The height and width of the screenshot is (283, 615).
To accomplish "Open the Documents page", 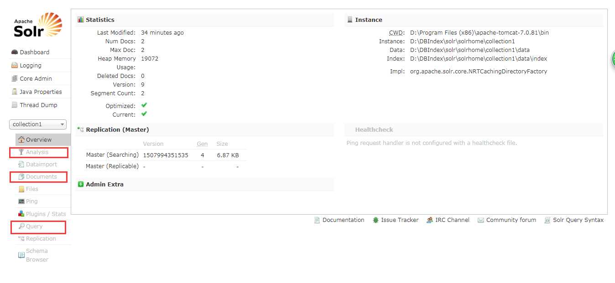I will [43, 176].
